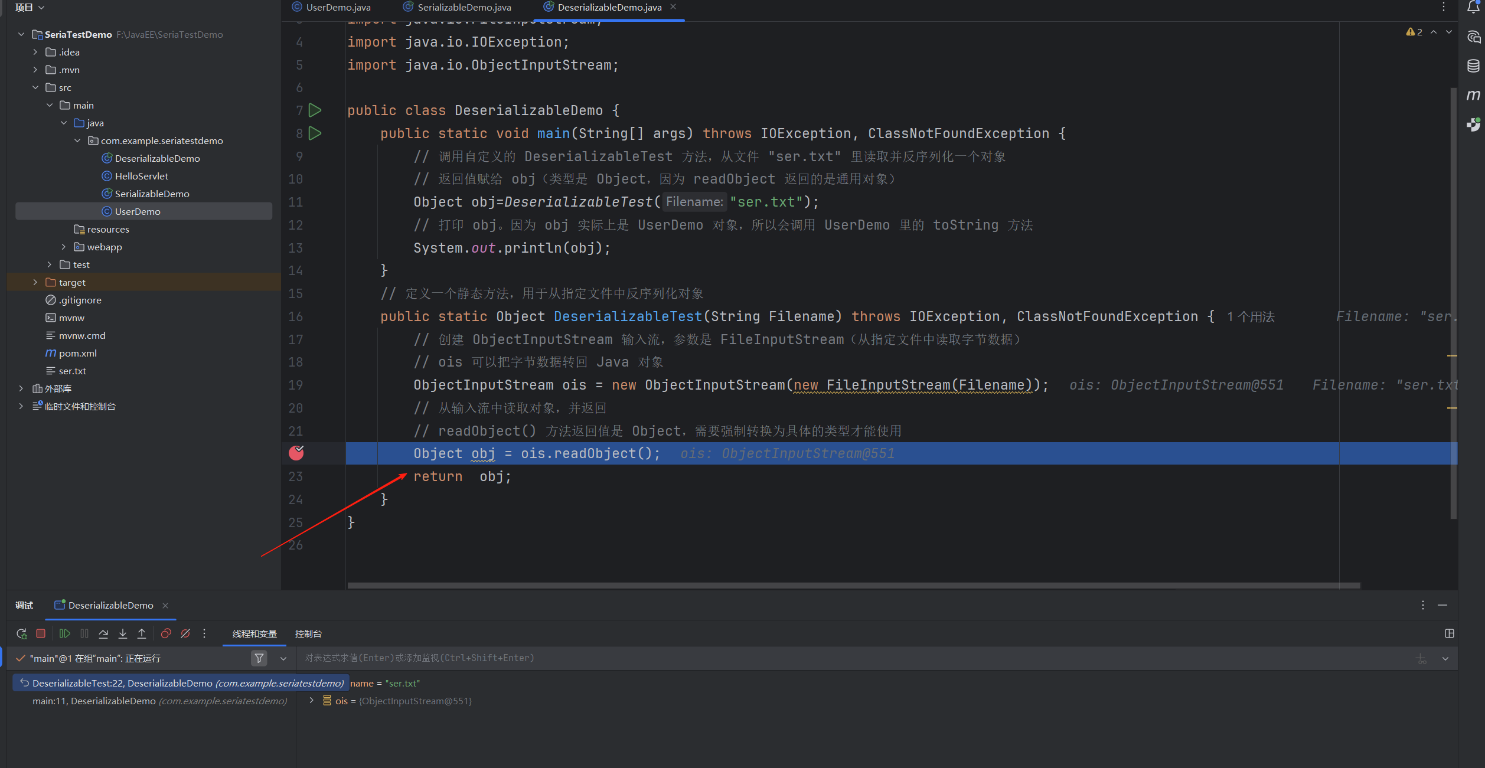Toggle the breakpoint on line 22
The height and width of the screenshot is (768, 1485).
tap(296, 453)
